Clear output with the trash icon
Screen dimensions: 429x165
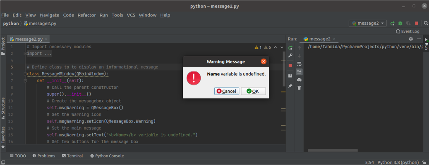(299, 87)
